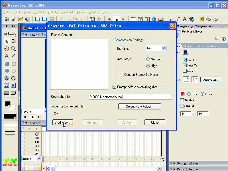228x171 pixels.
Task: Click the tempo channel icon in Score
Action: [37, 134]
